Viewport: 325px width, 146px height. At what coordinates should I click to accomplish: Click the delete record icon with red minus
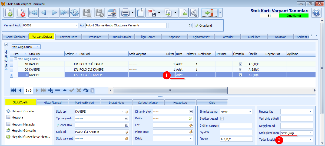pos(21,13)
